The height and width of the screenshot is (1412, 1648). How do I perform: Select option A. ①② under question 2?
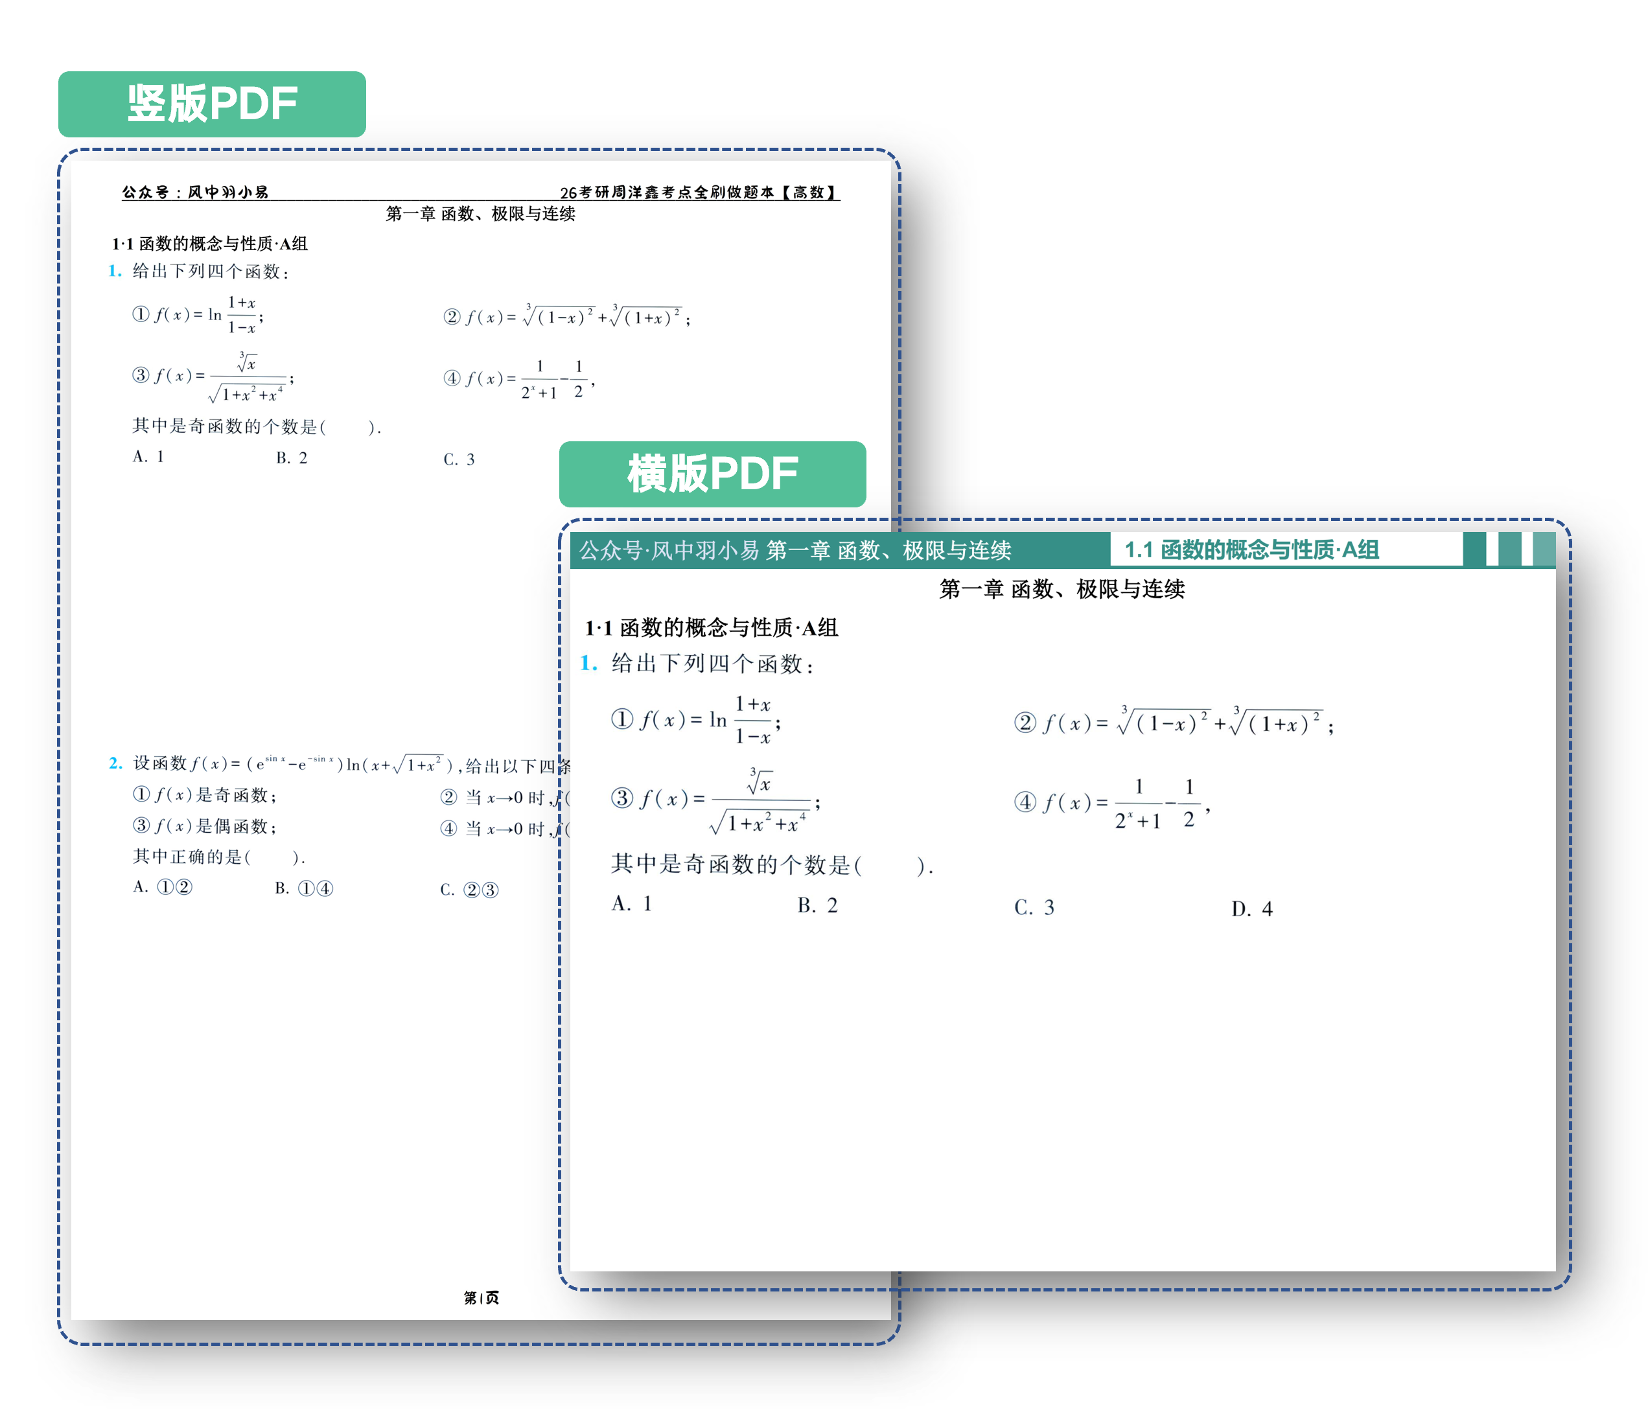163,887
